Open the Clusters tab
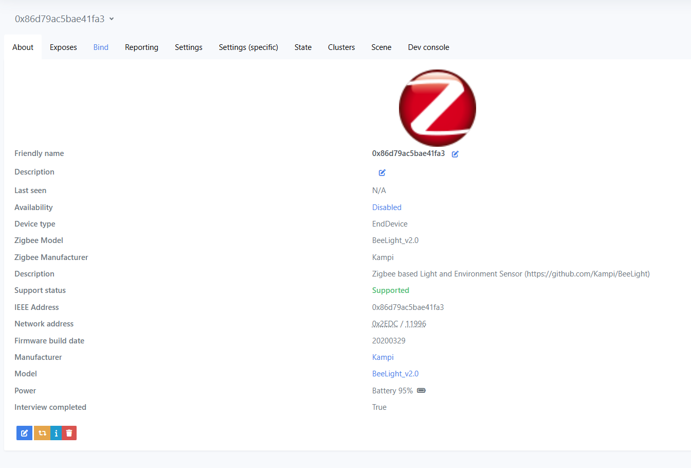 (341, 47)
